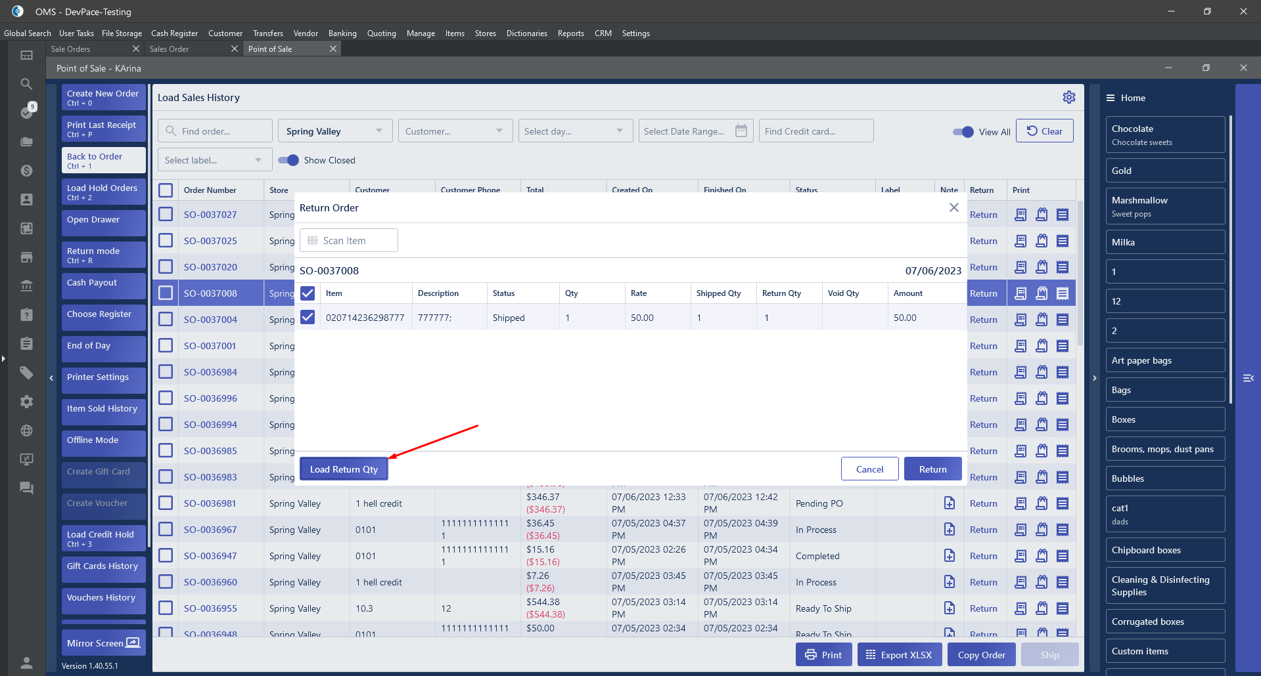This screenshot has width=1261, height=676.
Task: Toggle the View All switch
Action: (963, 132)
